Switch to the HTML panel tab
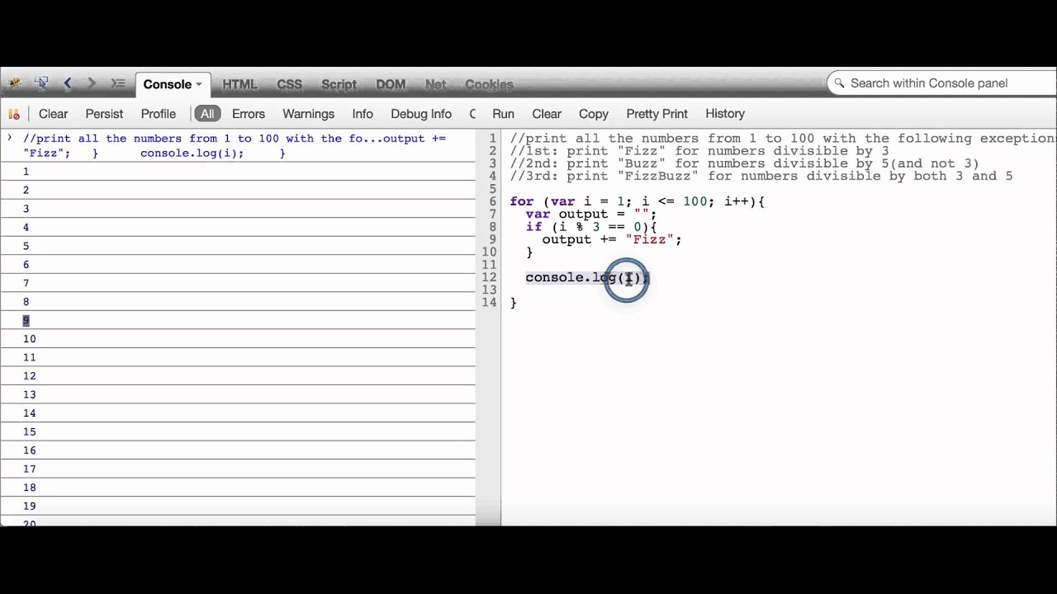Image resolution: width=1057 pixels, height=594 pixels. pos(239,84)
